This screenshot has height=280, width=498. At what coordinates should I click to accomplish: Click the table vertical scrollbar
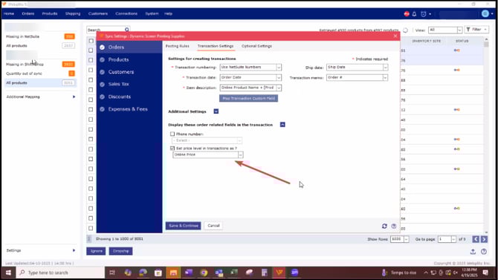486,137
